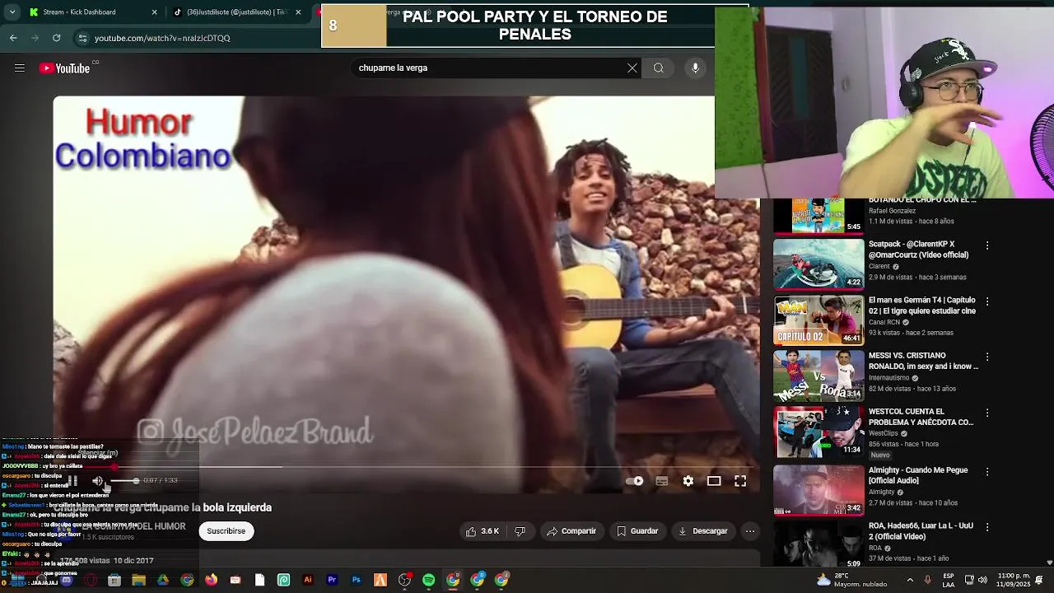This screenshot has height=593, width=1054.
Task: Open the microphone indicator in tray
Action: (928, 580)
